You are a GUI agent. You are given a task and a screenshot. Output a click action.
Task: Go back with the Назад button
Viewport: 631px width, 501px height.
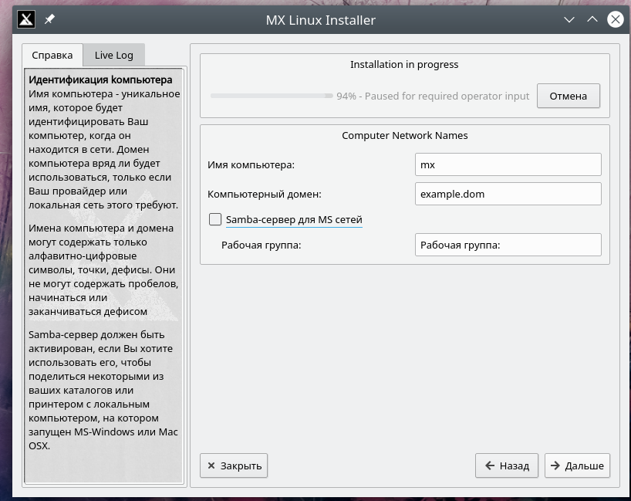click(507, 465)
